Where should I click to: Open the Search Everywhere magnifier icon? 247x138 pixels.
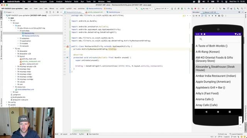(x=242, y=8)
